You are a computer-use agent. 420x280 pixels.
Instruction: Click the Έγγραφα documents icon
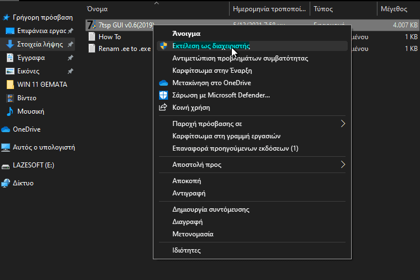pos(10,58)
